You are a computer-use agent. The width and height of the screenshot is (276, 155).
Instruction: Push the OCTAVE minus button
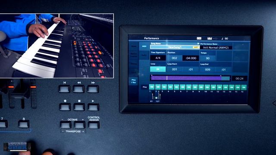66,125
